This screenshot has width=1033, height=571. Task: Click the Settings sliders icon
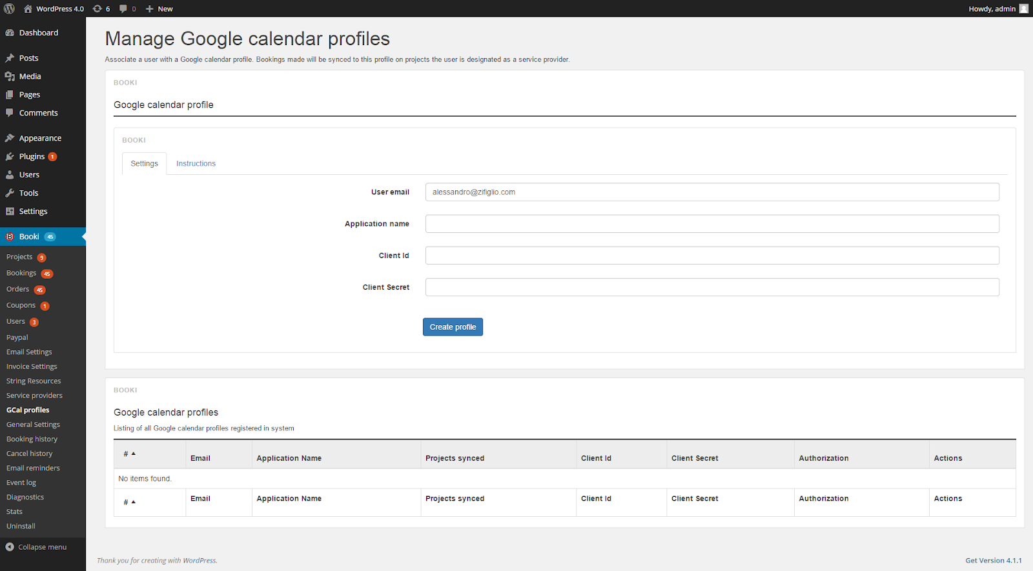(x=10, y=211)
